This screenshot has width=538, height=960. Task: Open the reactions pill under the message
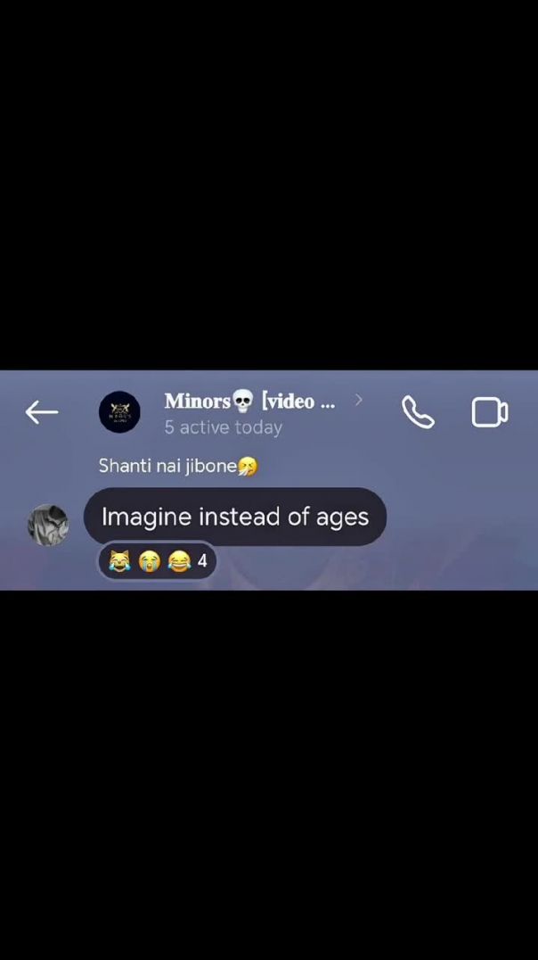point(157,561)
